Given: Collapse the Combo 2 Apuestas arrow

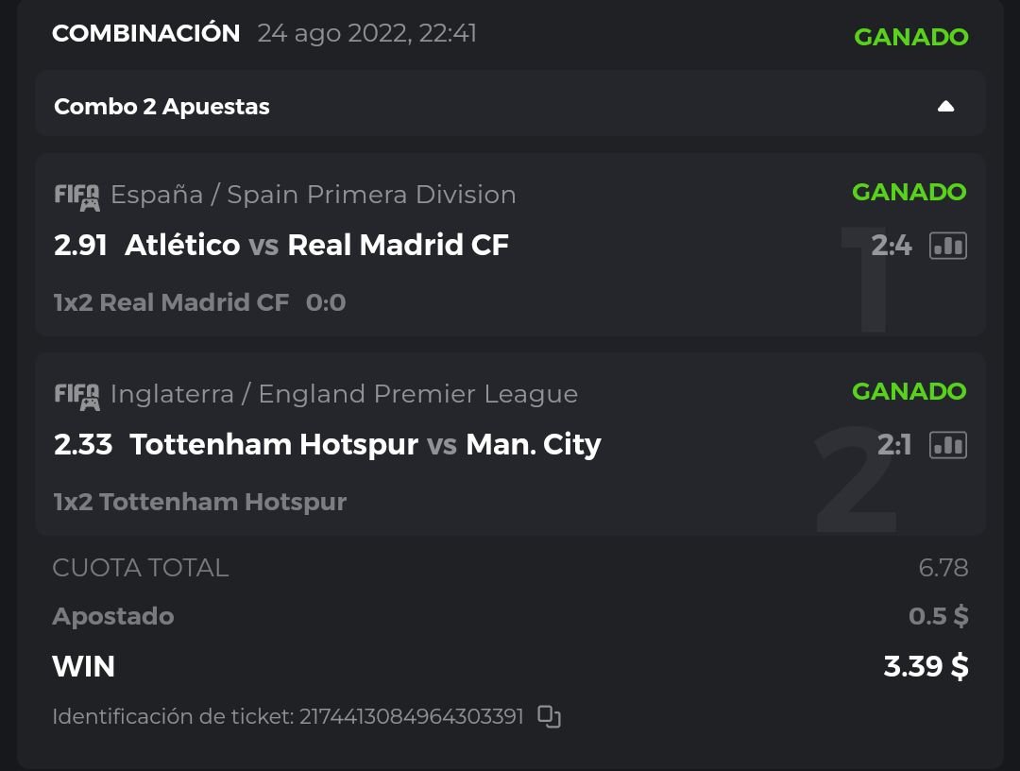Looking at the screenshot, I should (x=945, y=107).
